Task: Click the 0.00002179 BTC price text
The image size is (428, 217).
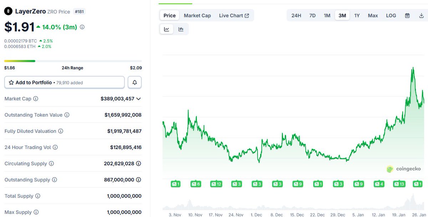Action: (20, 41)
